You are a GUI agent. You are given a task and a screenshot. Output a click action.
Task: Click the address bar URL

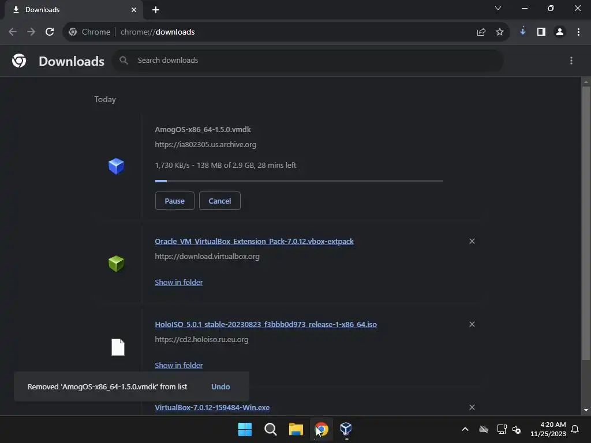[x=158, y=32]
